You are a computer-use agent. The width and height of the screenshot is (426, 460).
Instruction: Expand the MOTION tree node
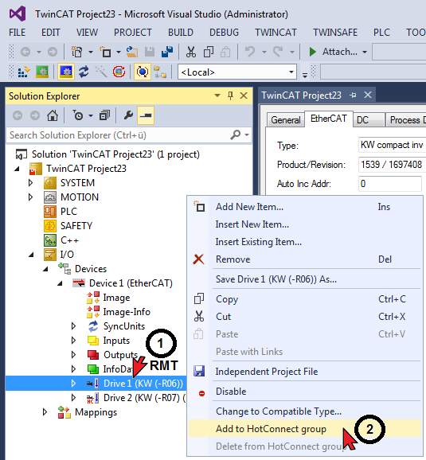tap(30, 197)
